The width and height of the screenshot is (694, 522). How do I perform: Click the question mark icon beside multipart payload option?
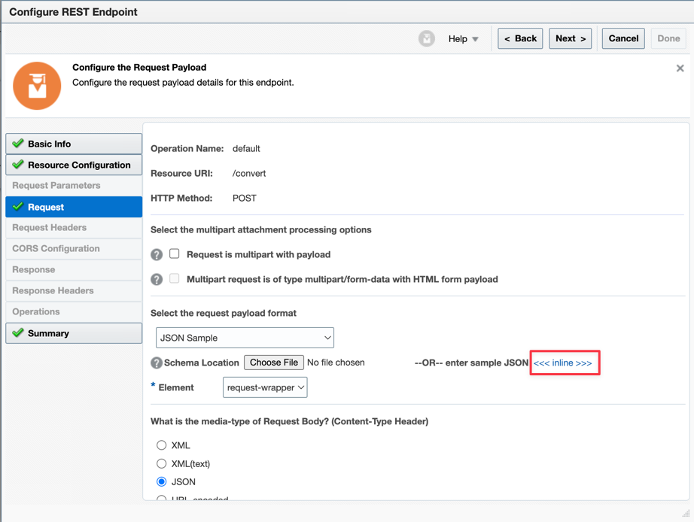pyautogui.click(x=157, y=254)
